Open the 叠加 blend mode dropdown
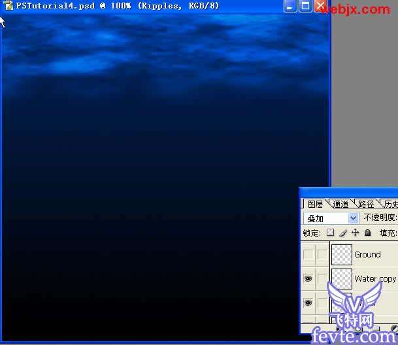This screenshot has height=345, width=398. point(331,218)
